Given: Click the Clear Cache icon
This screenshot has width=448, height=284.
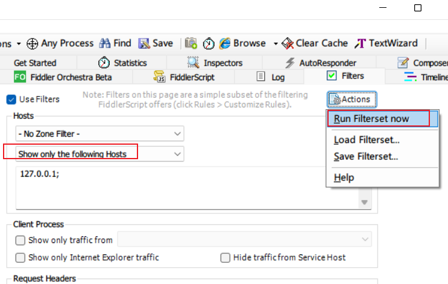Looking at the screenshot, I should (x=287, y=43).
